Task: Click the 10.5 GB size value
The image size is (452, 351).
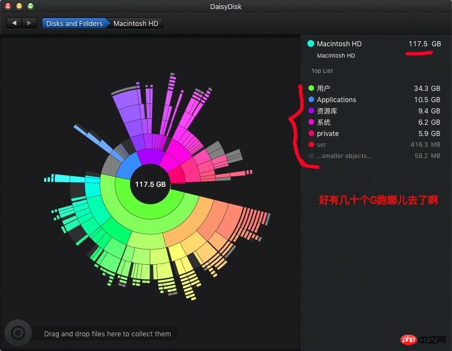Action: click(427, 100)
